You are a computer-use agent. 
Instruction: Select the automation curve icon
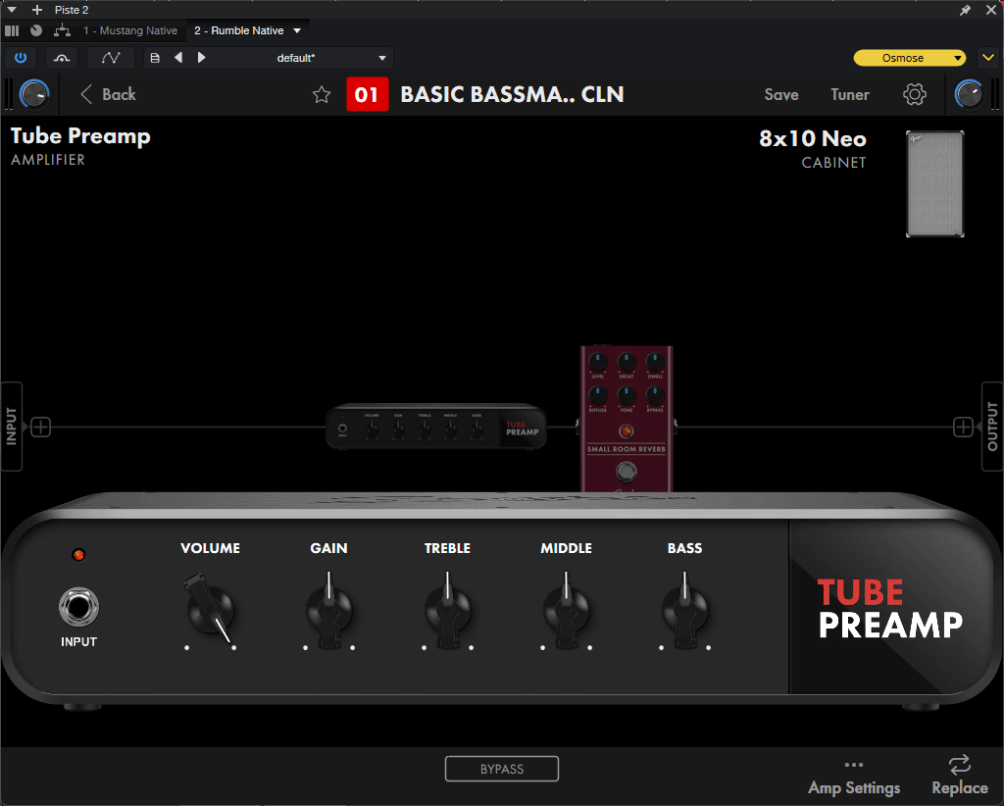(x=110, y=57)
